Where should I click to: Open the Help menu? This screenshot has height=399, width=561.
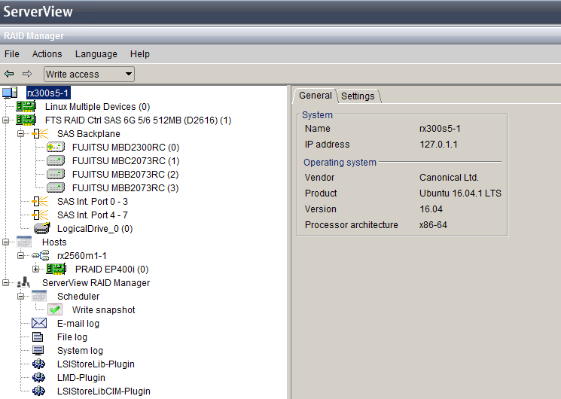[x=139, y=54]
